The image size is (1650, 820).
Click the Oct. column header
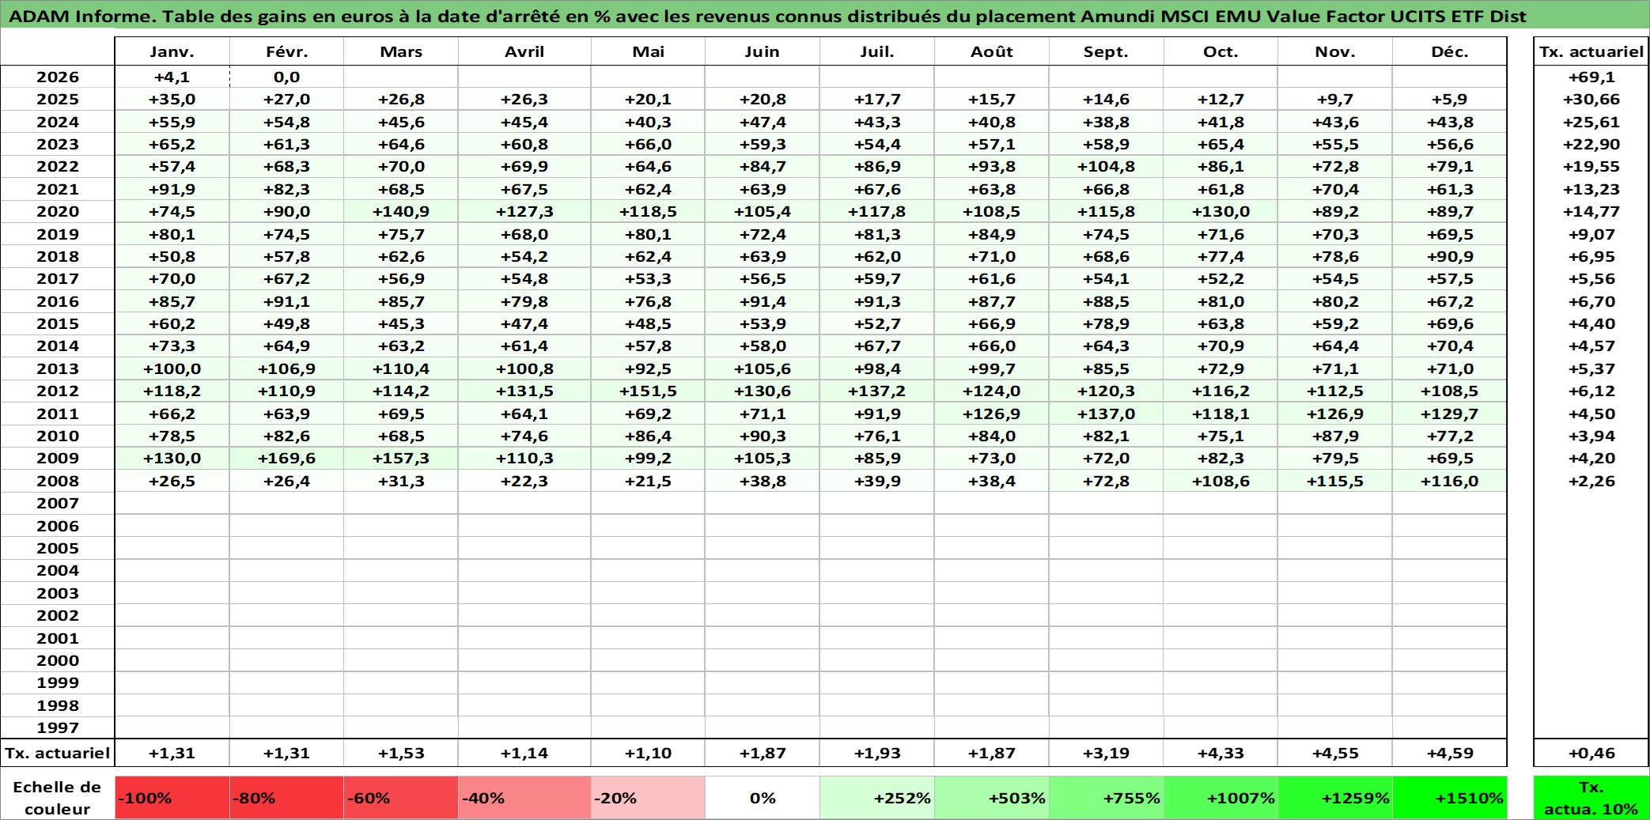(x=1220, y=51)
